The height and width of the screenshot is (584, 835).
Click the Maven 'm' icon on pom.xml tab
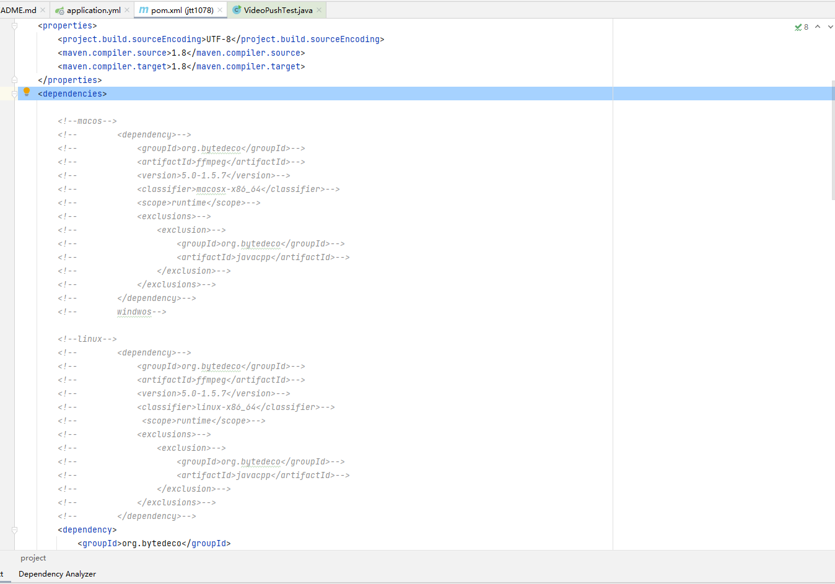tap(144, 10)
